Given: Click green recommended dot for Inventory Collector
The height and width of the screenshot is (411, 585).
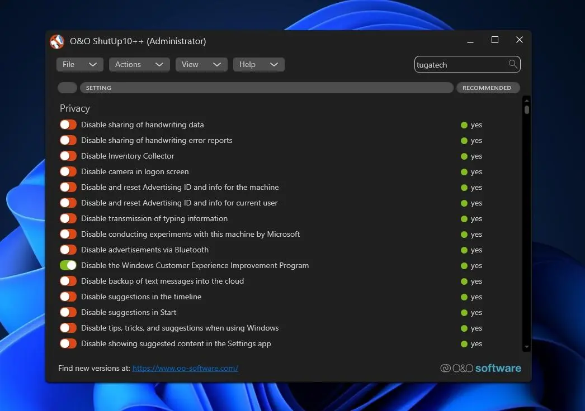Looking at the screenshot, I should 464,156.
